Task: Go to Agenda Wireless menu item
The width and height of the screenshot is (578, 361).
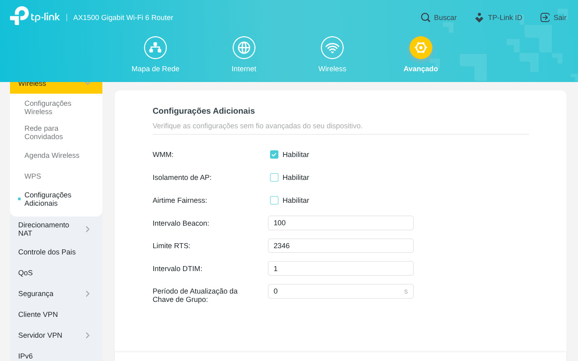Action: pyautogui.click(x=52, y=155)
